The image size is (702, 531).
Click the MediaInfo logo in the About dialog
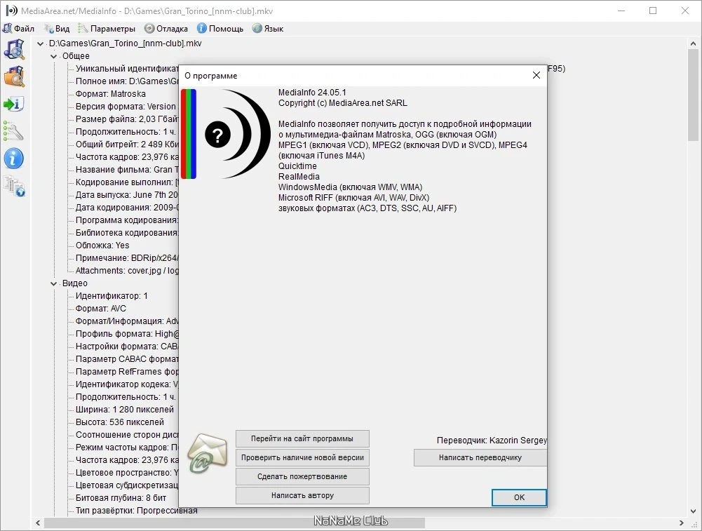click(226, 134)
